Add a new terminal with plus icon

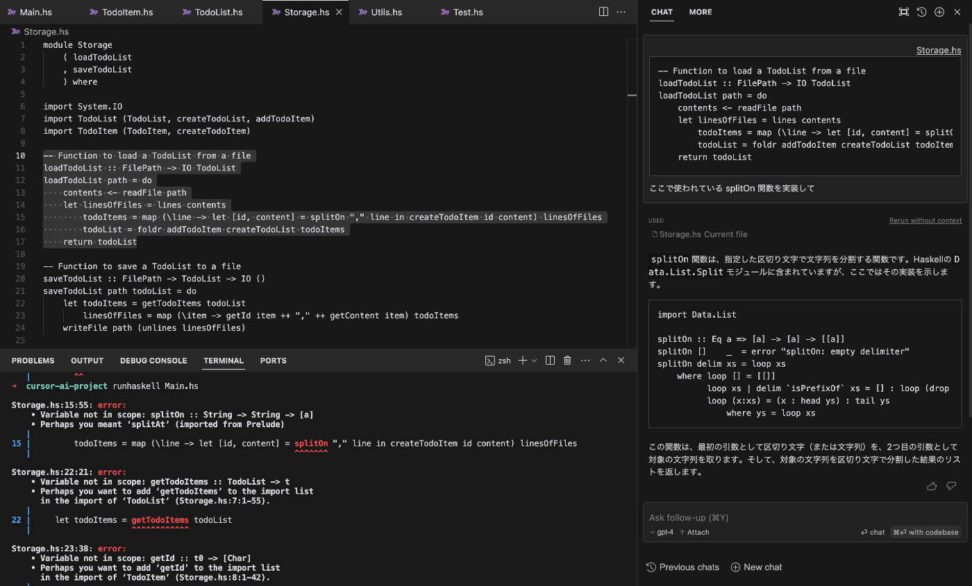click(x=523, y=361)
